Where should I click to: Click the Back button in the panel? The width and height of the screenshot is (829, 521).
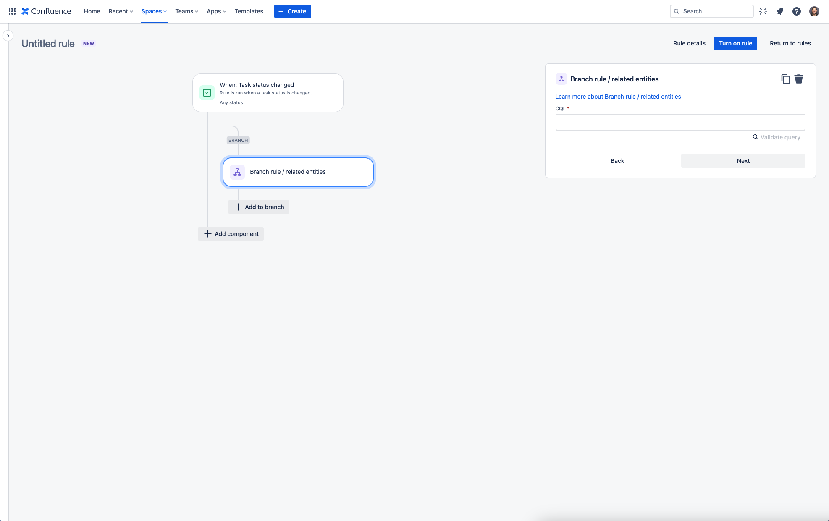pos(617,161)
